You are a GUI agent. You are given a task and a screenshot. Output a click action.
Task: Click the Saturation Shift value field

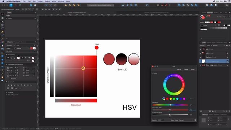click(192, 110)
